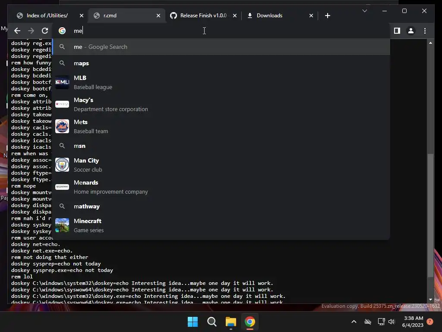Screen dimensions: 442x332
Task: Click the Chrome taskbar icon
Action: (x=250, y=322)
